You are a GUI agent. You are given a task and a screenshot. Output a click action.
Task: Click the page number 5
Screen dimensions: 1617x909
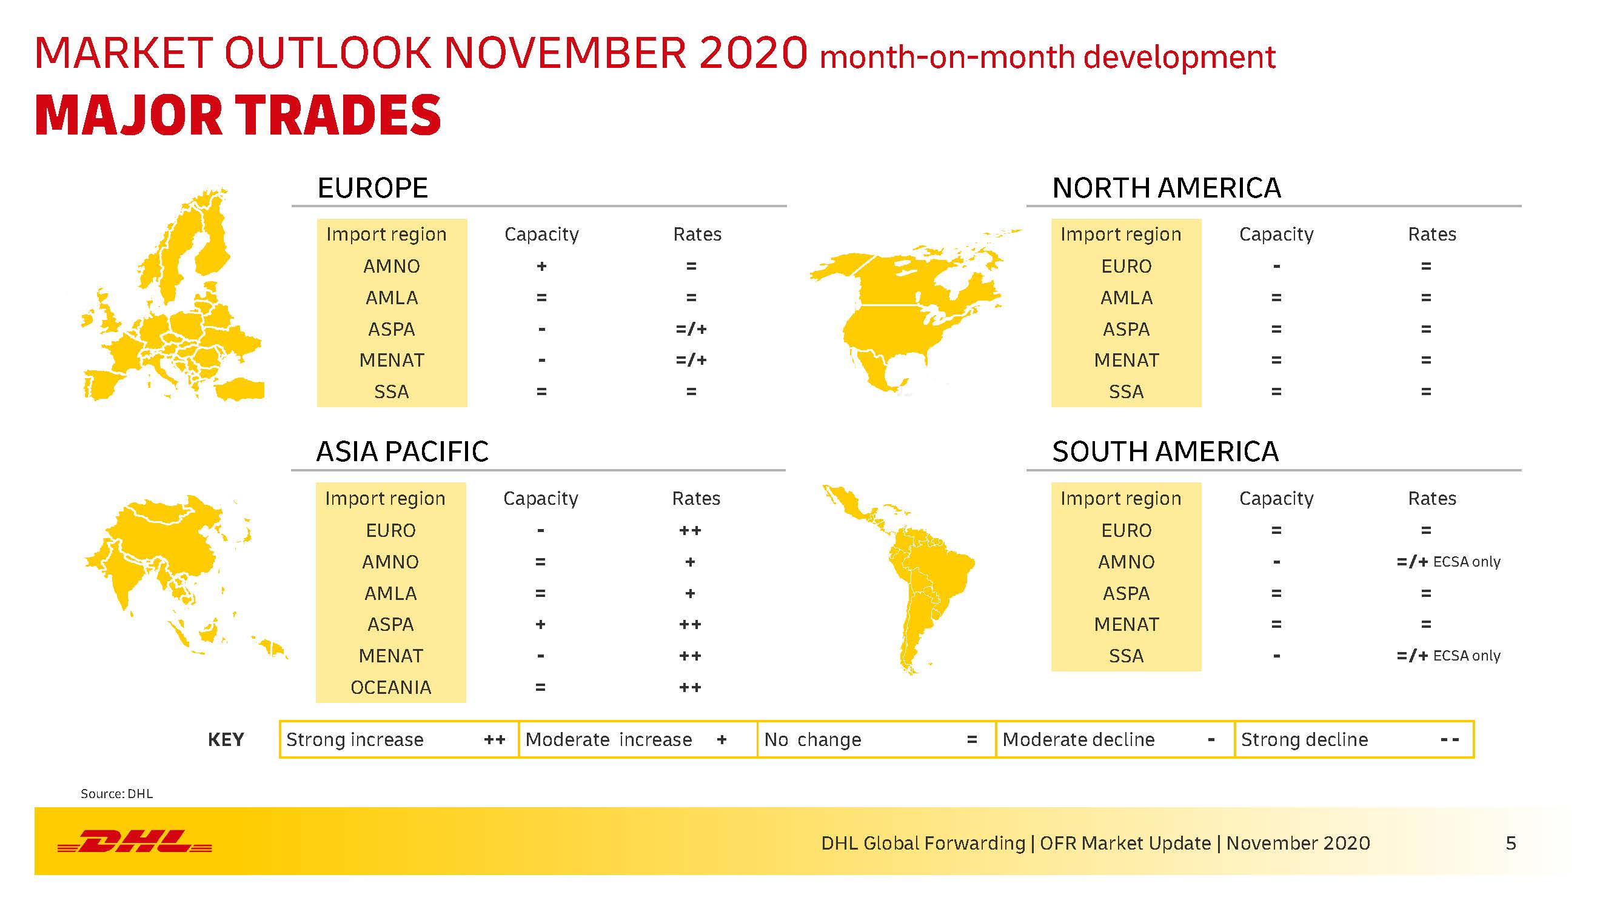[1511, 843]
